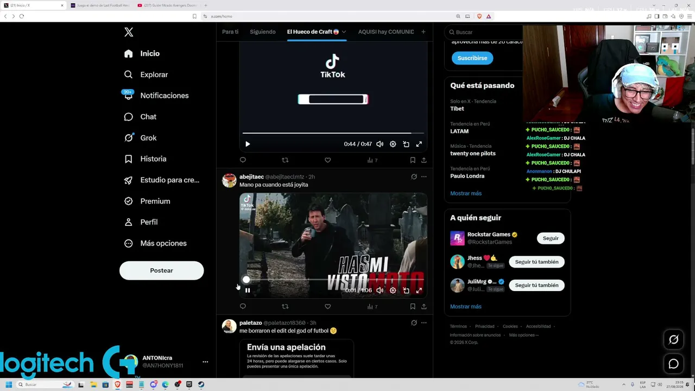Viewport: 695px width, 391px height.
Task: Open settings gear on abejitaec's video
Action: tap(393, 291)
